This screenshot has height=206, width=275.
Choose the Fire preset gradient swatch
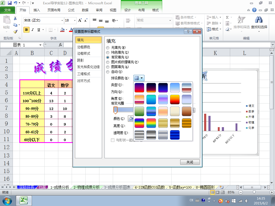point(175,100)
